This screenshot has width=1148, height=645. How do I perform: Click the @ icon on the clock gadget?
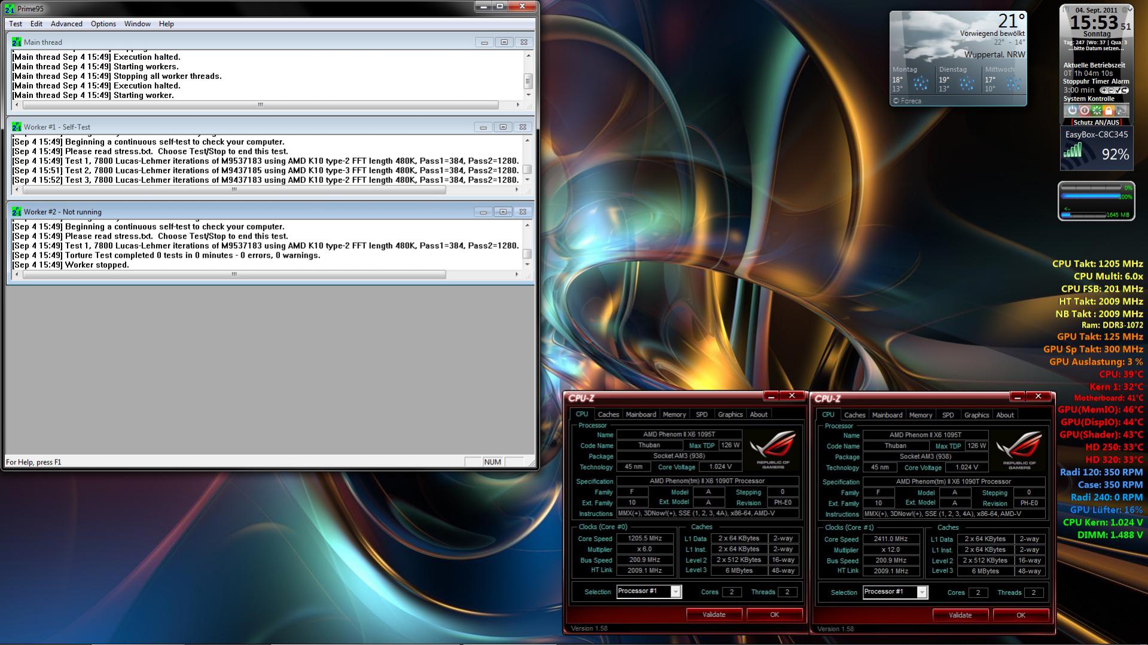point(1124,10)
